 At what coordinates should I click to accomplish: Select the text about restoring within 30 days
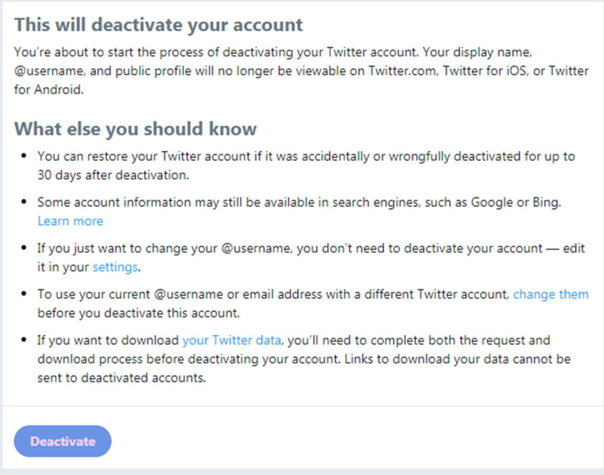[x=306, y=166]
